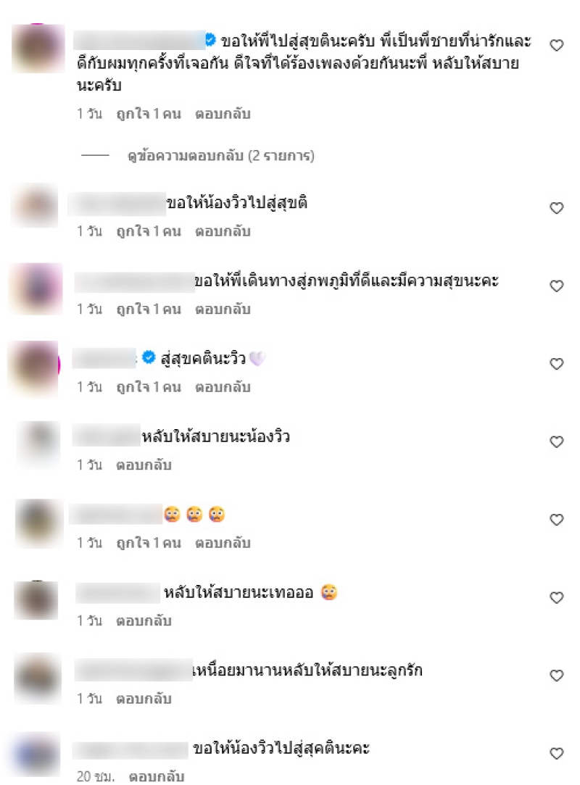The width and height of the screenshot is (580, 785).
Task: Like the comment ขอให้พี่เดินทางสู่ภพภูมิที่ดี
Action: coord(557,286)
